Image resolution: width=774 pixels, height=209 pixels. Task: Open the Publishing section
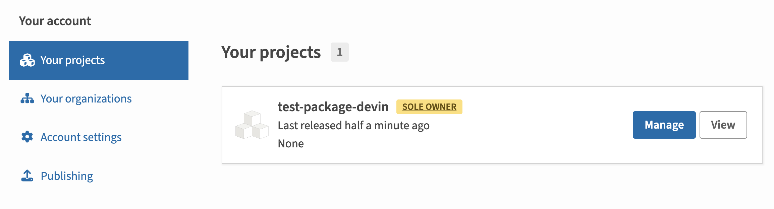coord(66,176)
